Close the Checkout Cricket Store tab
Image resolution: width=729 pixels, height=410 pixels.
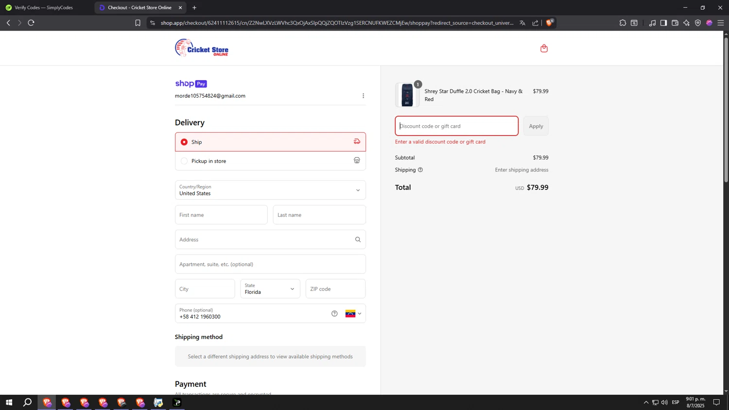[180, 7]
